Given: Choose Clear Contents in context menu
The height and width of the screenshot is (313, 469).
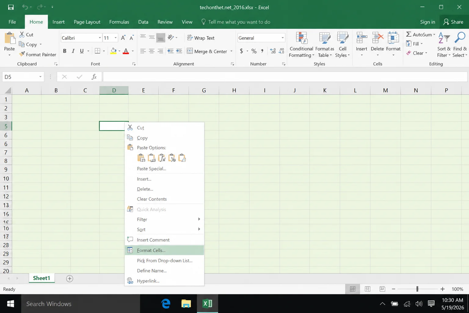Looking at the screenshot, I should tap(164, 199).
